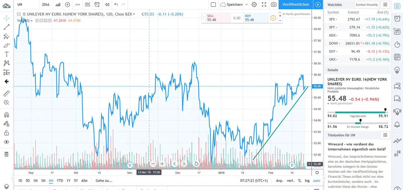
Task: Open chart settings gear in top toolbar
Action: click(x=254, y=4)
